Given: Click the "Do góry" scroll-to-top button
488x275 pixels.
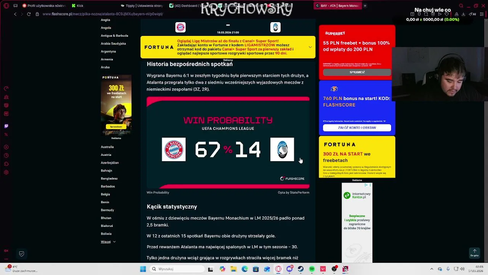Looking at the screenshot, I should tap(474, 253).
